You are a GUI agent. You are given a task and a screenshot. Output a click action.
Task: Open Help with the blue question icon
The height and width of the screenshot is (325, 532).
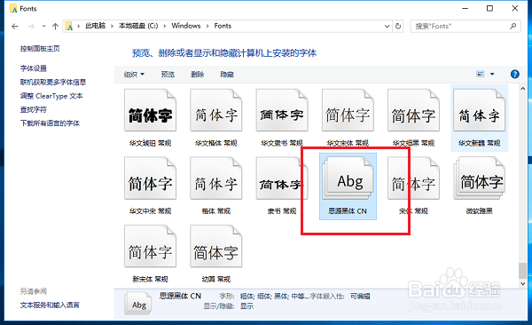[x=514, y=74]
